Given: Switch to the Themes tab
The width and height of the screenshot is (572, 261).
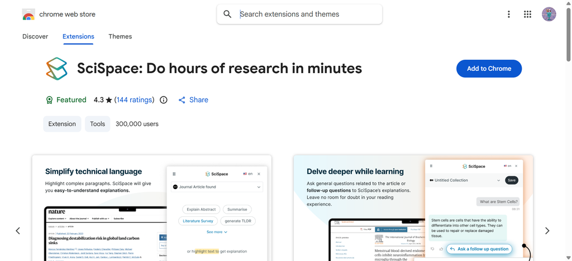Looking at the screenshot, I should click(120, 36).
